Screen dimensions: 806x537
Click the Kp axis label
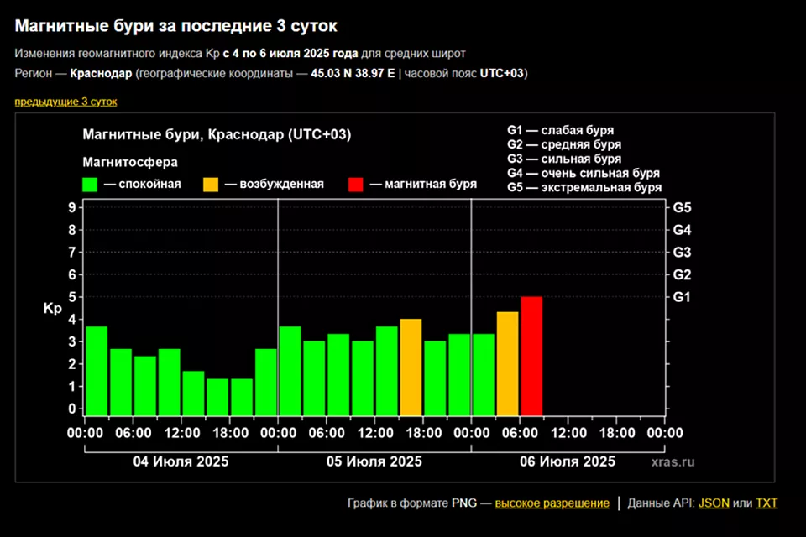[52, 310]
